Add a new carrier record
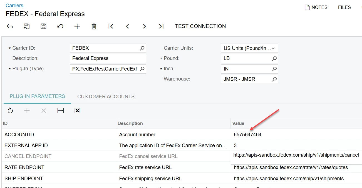 77,26
